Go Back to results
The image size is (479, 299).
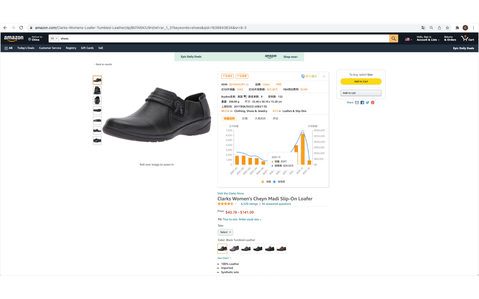tap(103, 64)
